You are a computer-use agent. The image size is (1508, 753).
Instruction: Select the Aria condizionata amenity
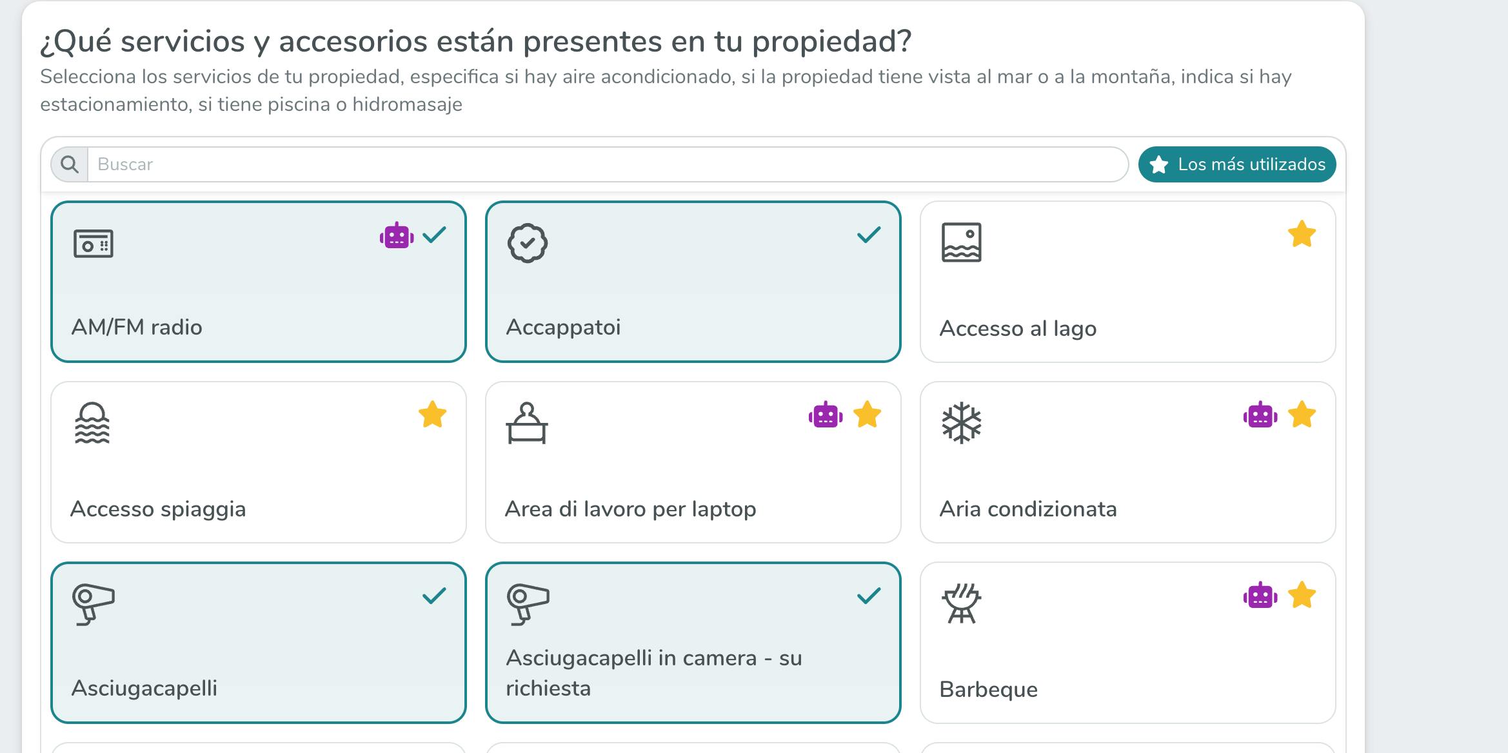pos(1127,462)
